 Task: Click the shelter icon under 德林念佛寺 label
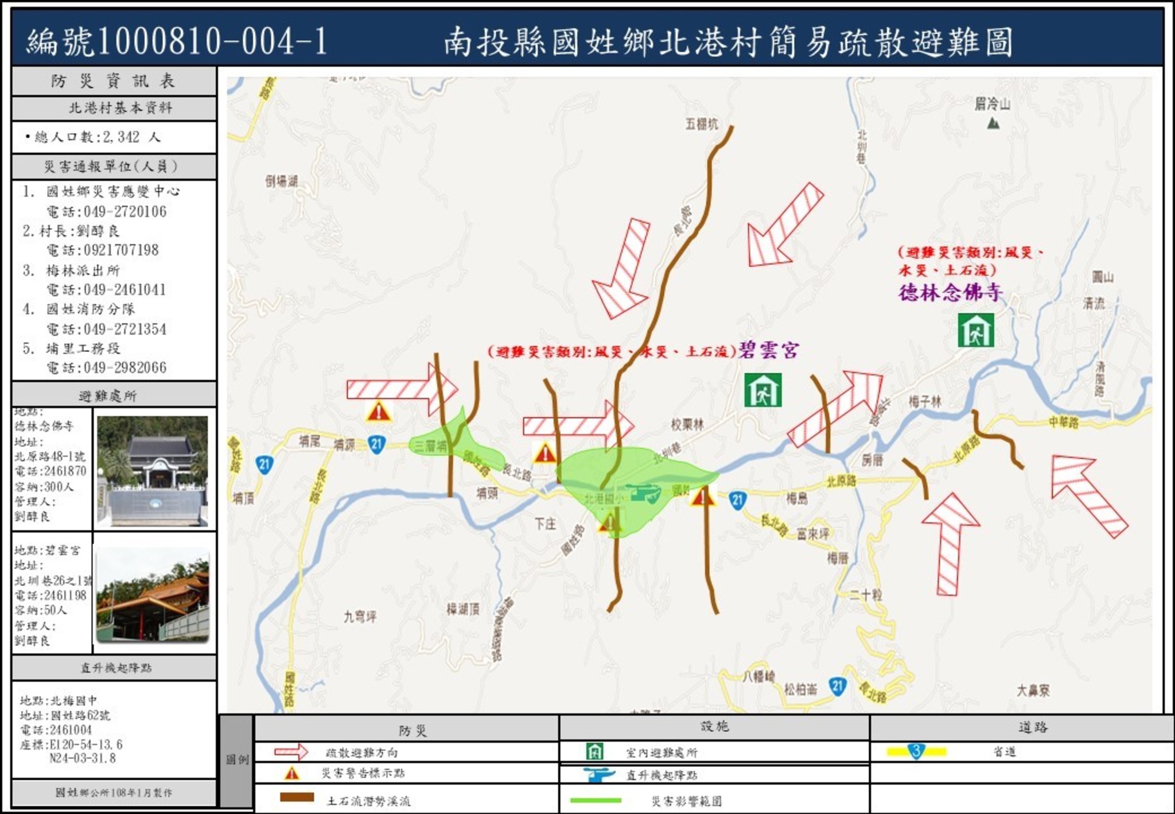pos(975,330)
